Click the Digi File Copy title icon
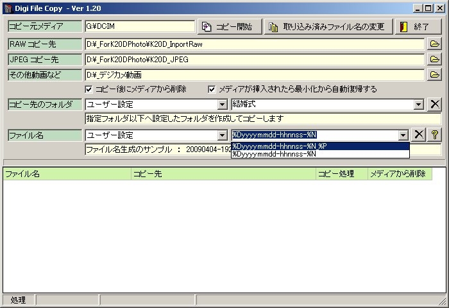Screen dimensions: 449x308 (8, 8)
